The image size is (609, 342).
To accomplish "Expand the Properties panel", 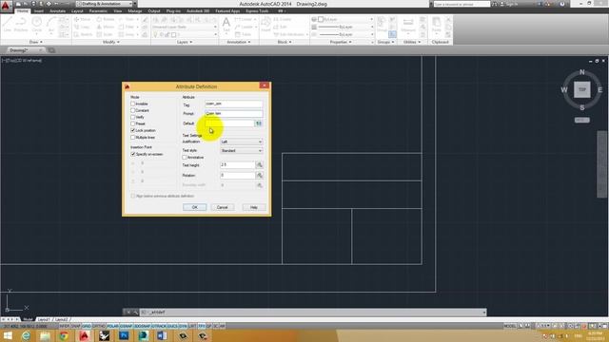I will [x=341, y=42].
